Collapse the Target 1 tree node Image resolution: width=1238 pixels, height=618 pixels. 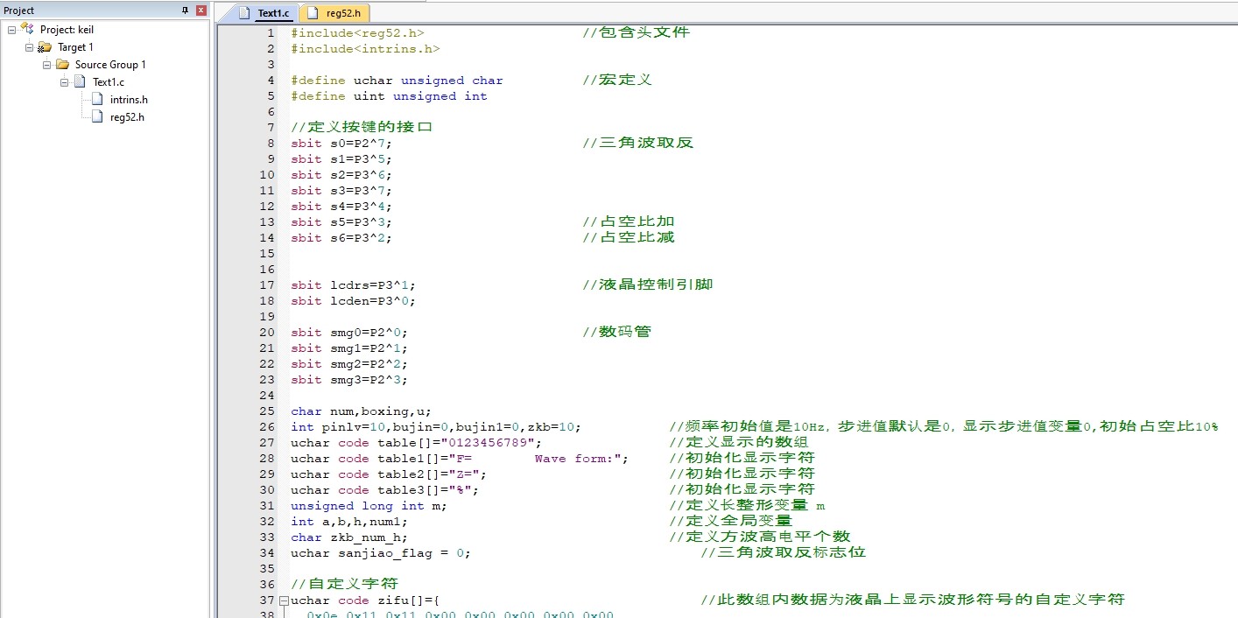(x=29, y=47)
